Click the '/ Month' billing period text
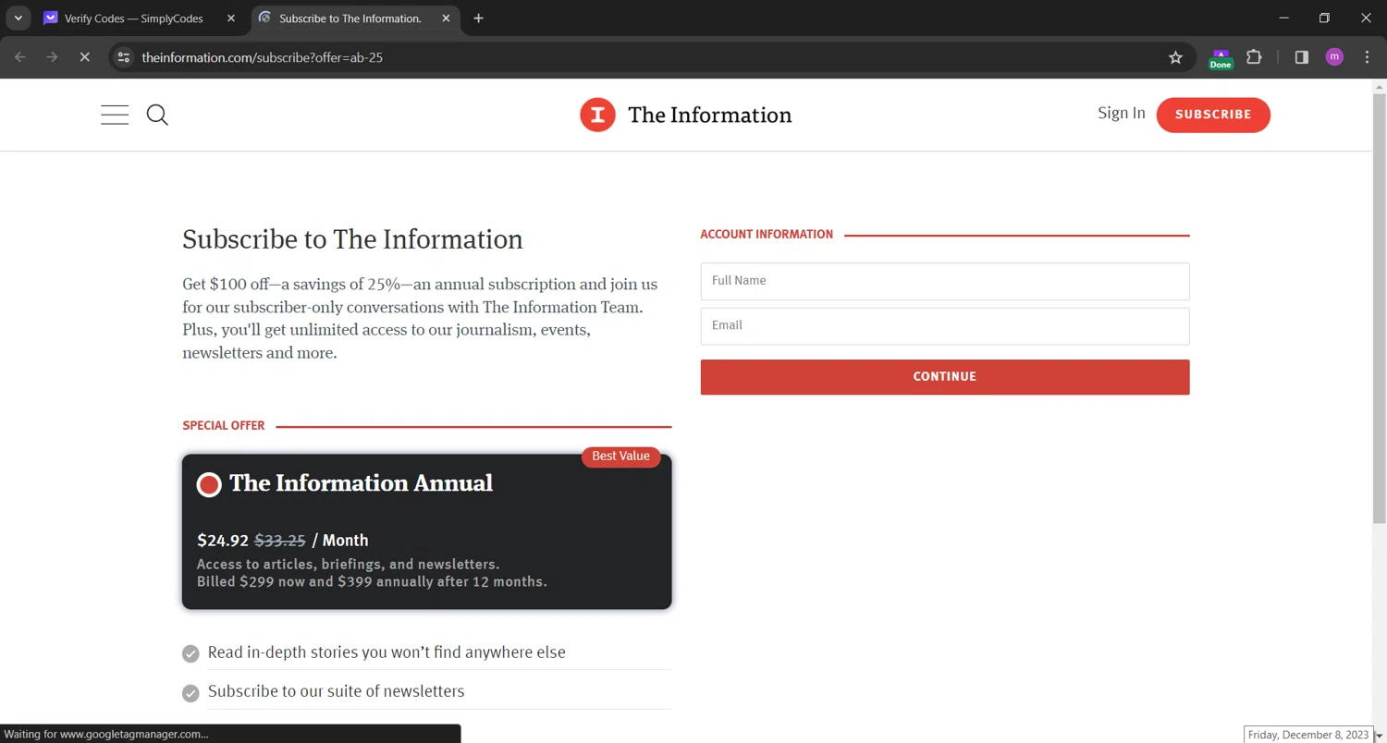Viewport: 1387px width, 743px height. [x=340, y=541]
